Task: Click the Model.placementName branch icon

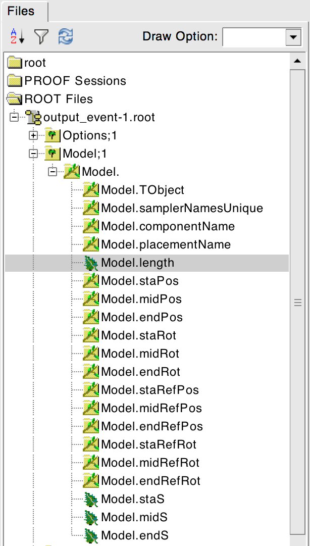Action: [x=91, y=244]
